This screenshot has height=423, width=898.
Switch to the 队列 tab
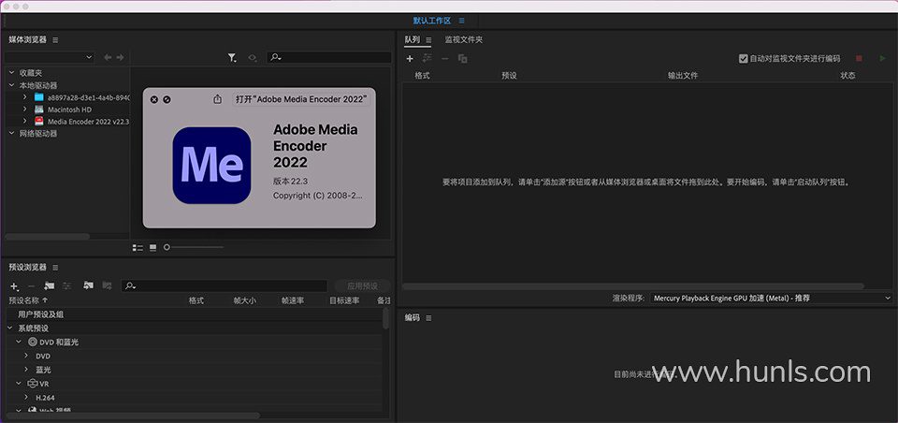[x=413, y=39]
